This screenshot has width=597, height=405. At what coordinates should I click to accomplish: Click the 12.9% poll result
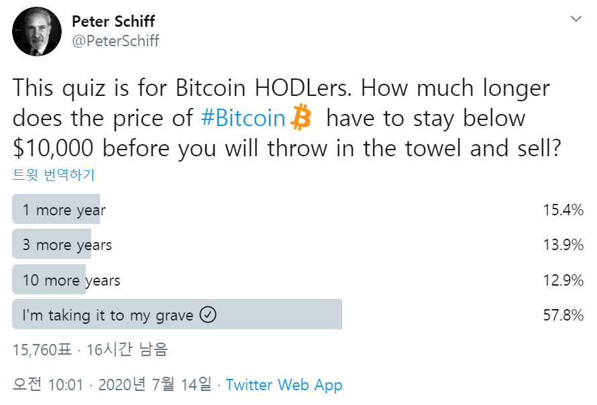pos(563,280)
